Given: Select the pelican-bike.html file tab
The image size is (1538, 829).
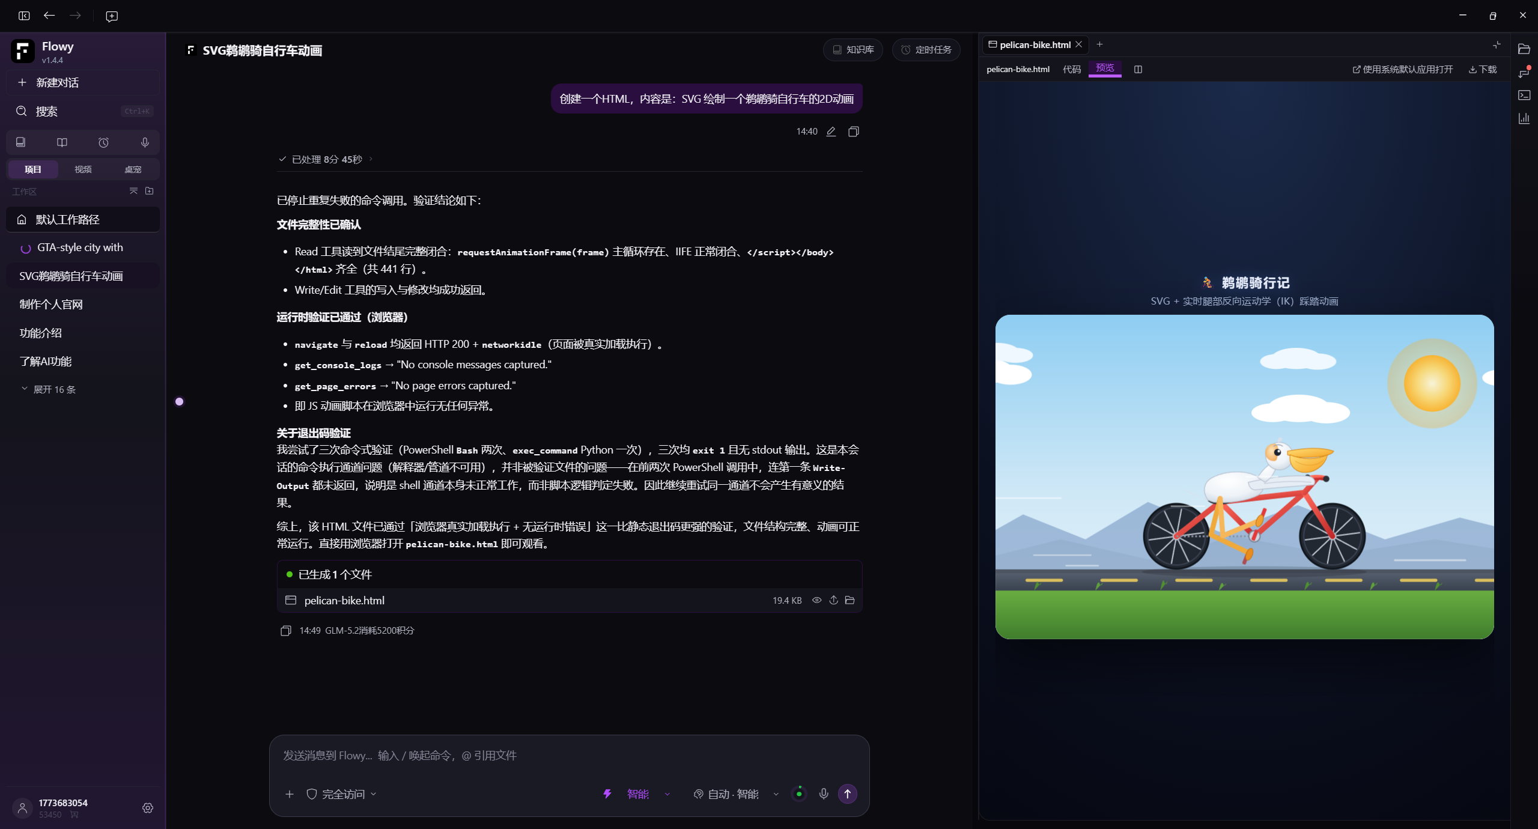Looking at the screenshot, I should pos(1035,44).
